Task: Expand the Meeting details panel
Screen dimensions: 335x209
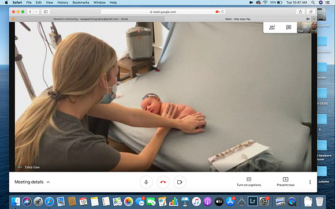Action: pyautogui.click(x=32, y=182)
